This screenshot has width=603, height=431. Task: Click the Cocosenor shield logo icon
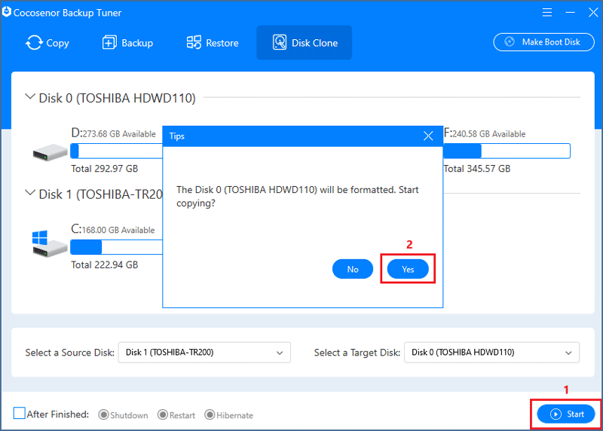(7, 12)
